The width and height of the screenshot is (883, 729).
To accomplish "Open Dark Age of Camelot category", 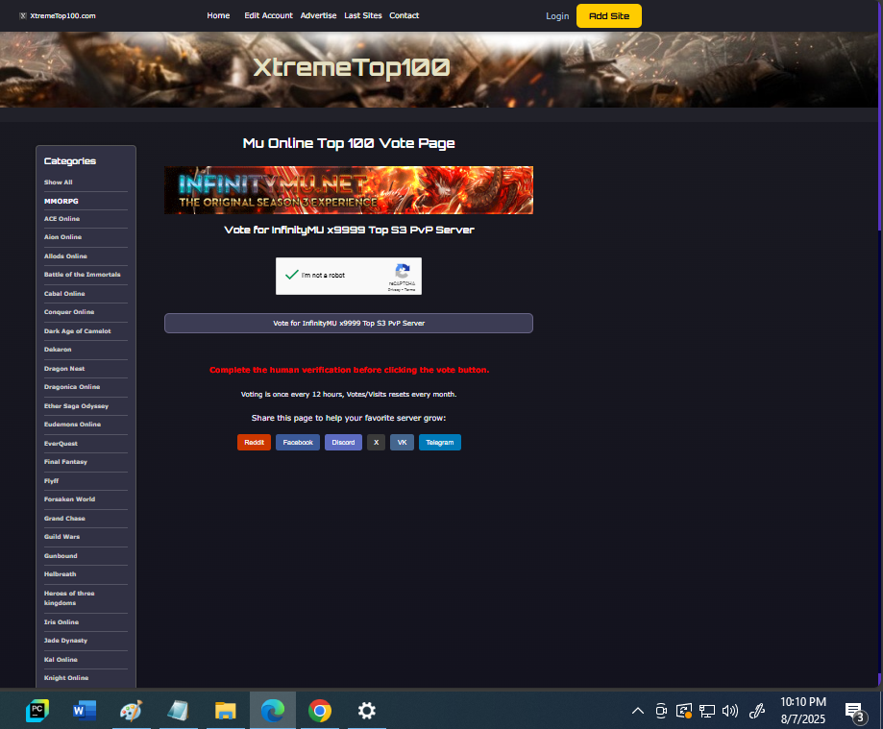I will 77,331.
